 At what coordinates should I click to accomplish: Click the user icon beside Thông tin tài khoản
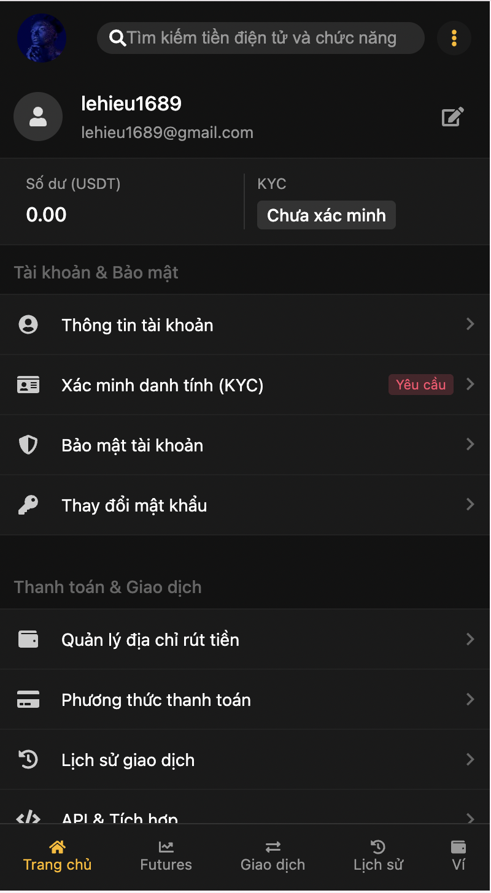28,324
